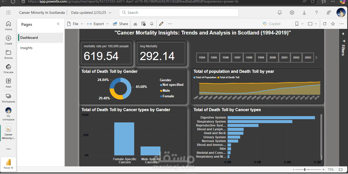Switch to the Insights page
Screen dimensions: 348x174
[27, 48]
